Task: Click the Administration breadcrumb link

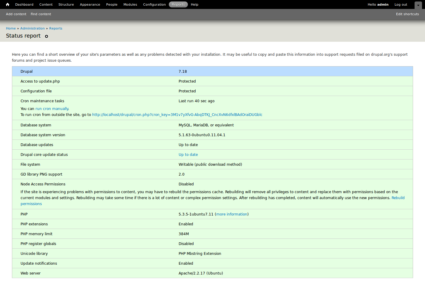Action: pyautogui.click(x=32, y=28)
